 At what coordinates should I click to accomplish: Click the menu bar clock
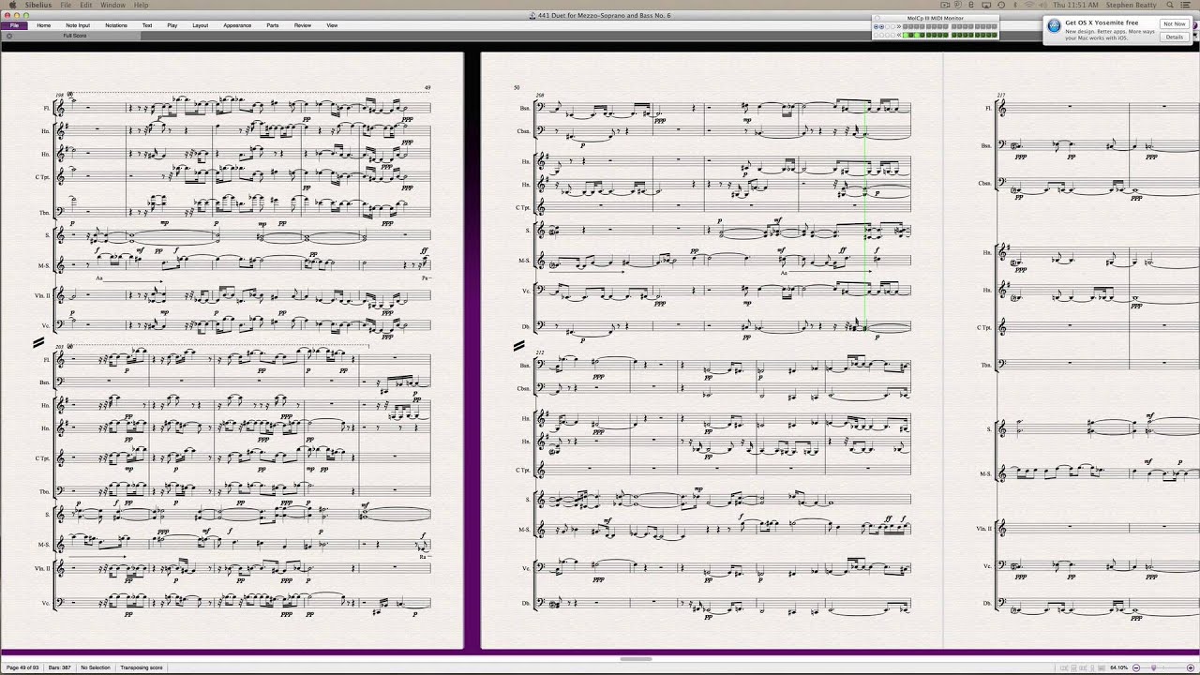click(1075, 5)
